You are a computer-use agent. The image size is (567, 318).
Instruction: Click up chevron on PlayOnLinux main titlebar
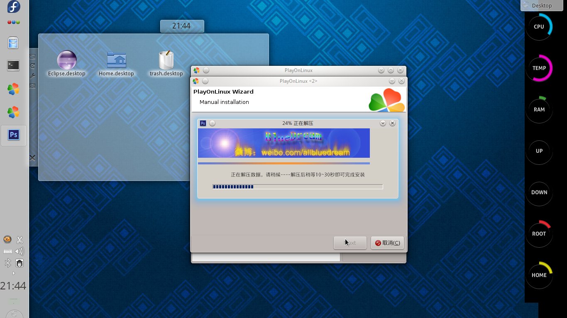point(391,70)
